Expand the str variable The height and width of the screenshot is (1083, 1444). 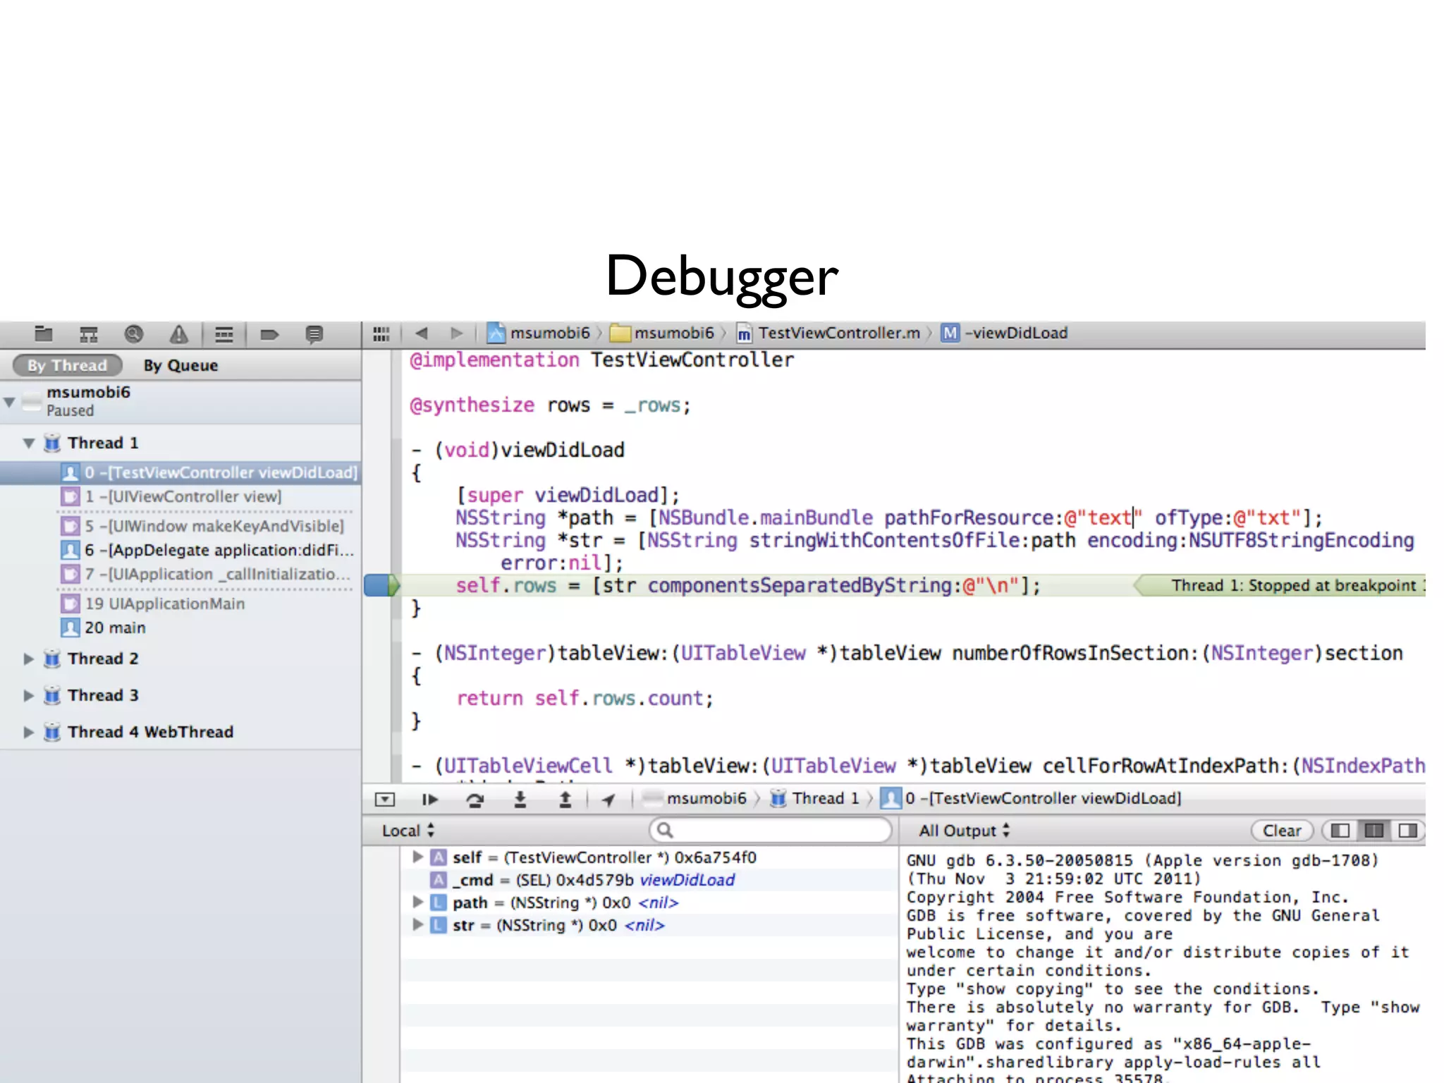[417, 924]
